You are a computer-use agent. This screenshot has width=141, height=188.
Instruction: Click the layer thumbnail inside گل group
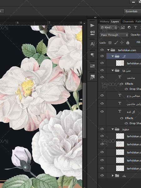click(x=120, y=63)
